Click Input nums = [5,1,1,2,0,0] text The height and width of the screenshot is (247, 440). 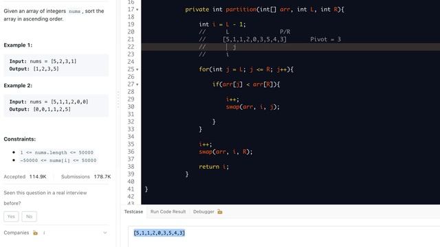49,102
